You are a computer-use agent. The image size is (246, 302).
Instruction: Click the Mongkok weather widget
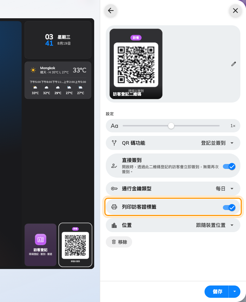point(58,80)
